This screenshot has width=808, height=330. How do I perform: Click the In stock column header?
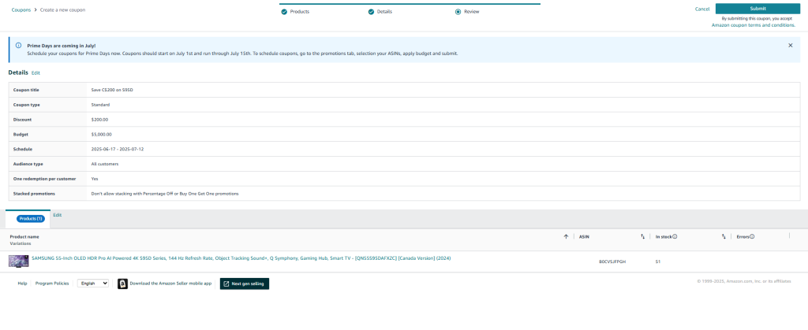[663, 236]
